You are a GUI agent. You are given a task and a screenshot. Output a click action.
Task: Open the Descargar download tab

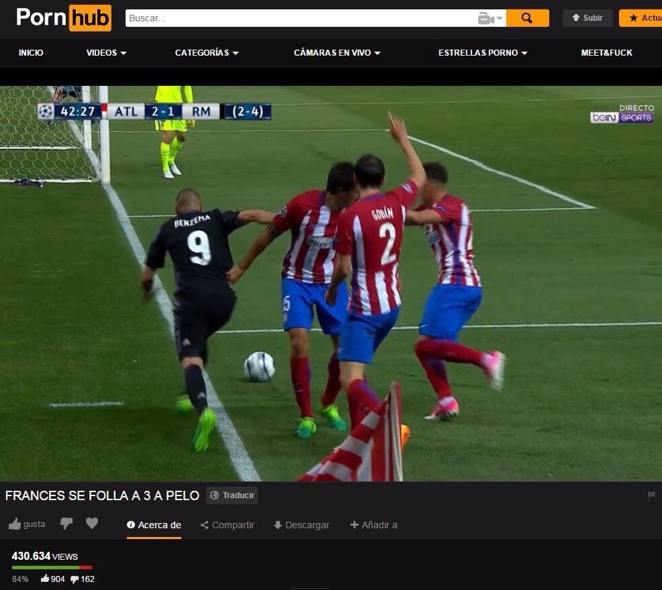click(301, 525)
